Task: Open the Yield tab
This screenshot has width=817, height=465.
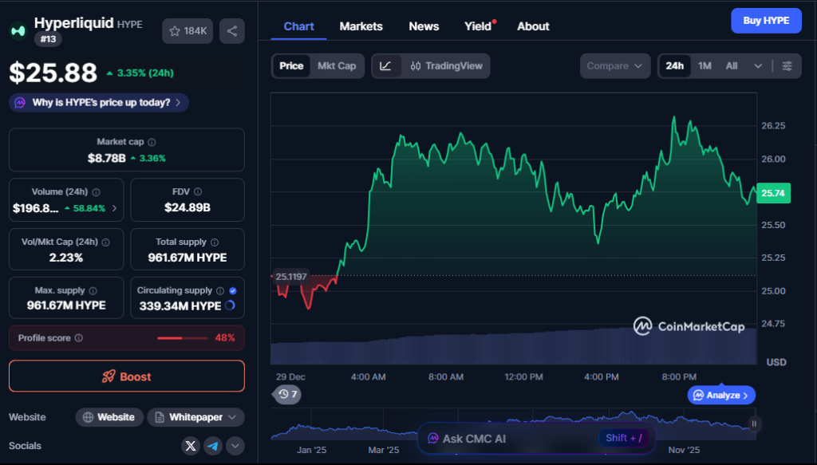Action: coord(476,26)
